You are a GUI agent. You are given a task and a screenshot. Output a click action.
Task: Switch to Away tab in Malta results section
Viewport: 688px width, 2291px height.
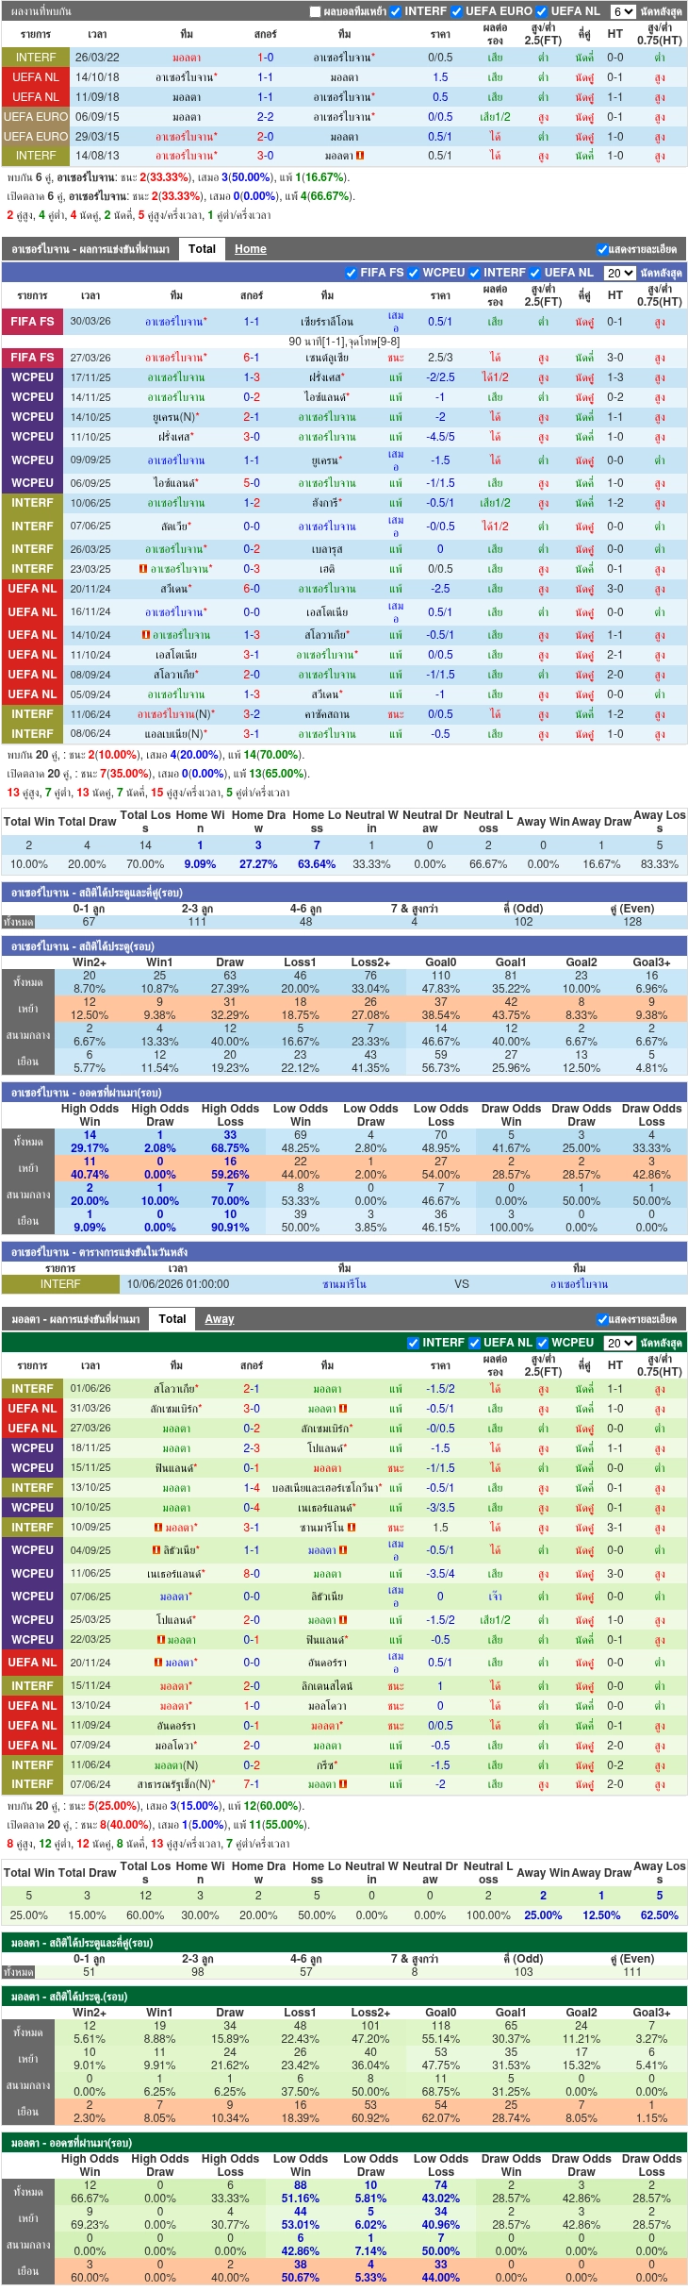220,1319
